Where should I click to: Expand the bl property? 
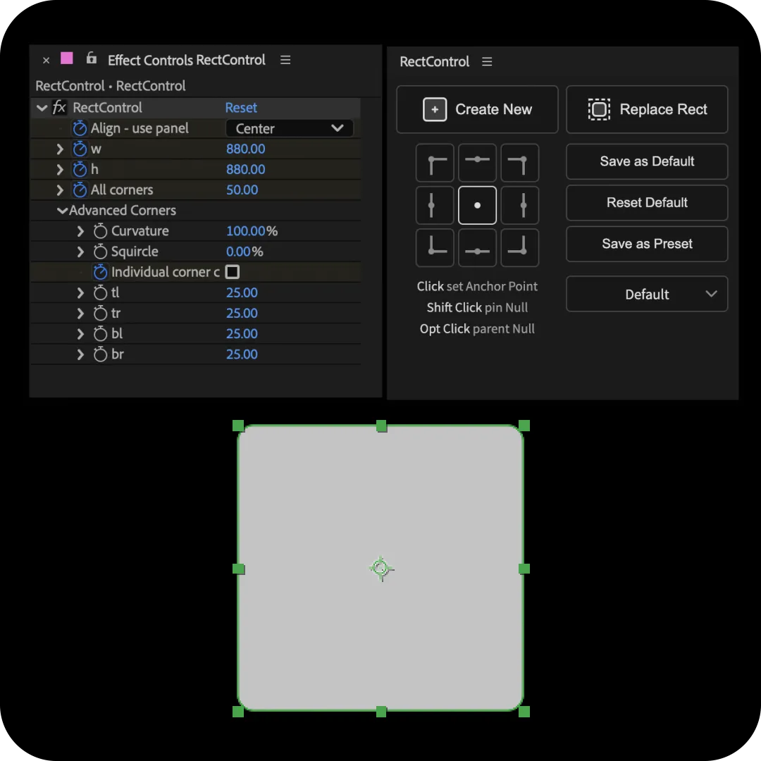(80, 333)
